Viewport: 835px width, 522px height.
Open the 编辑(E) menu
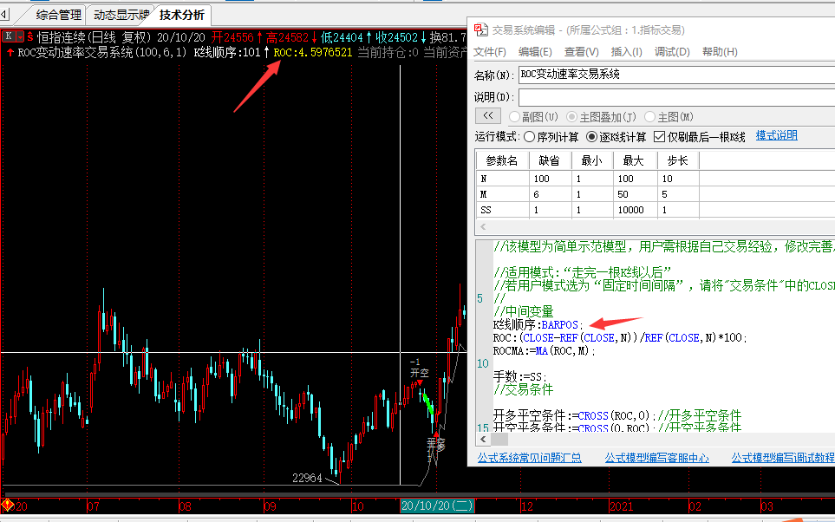coord(535,52)
